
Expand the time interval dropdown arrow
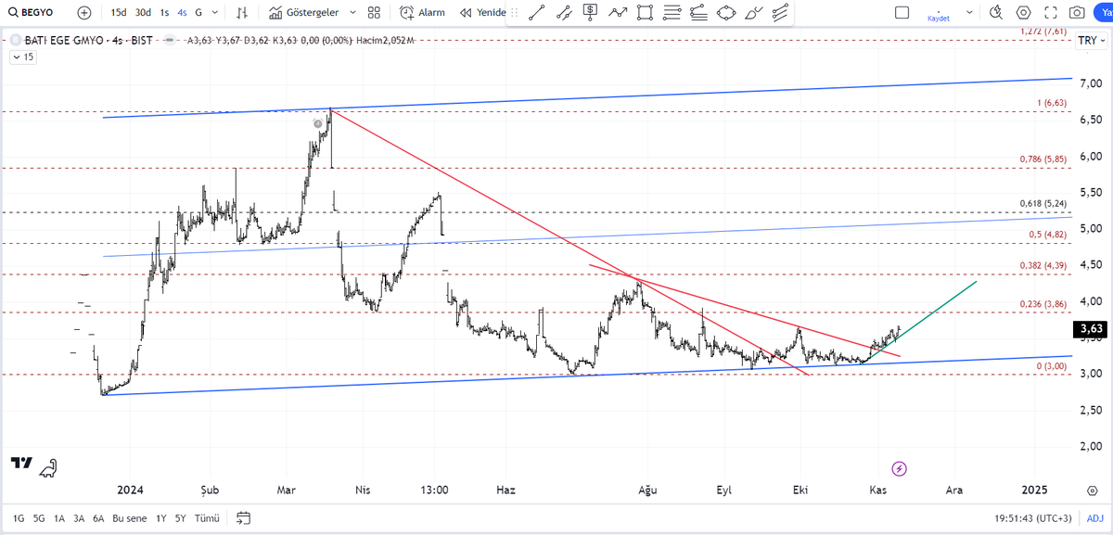(x=215, y=13)
